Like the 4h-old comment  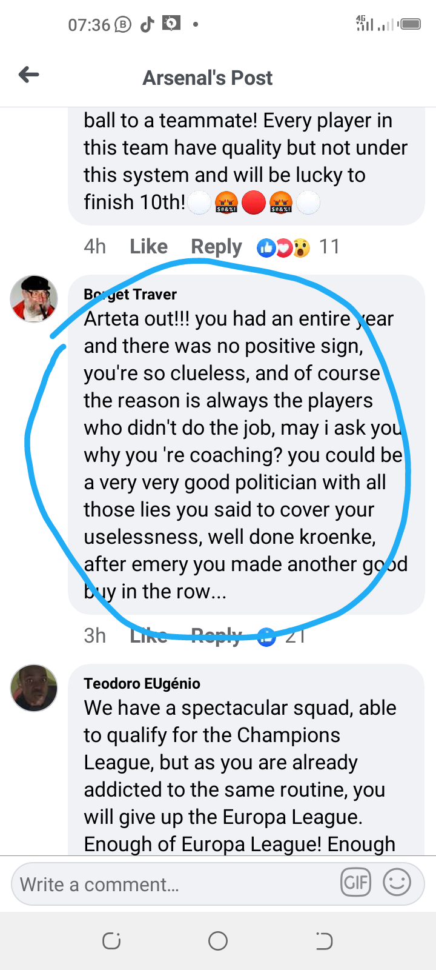tap(148, 247)
